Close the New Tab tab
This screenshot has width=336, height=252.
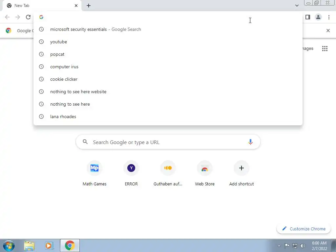pos(76,6)
